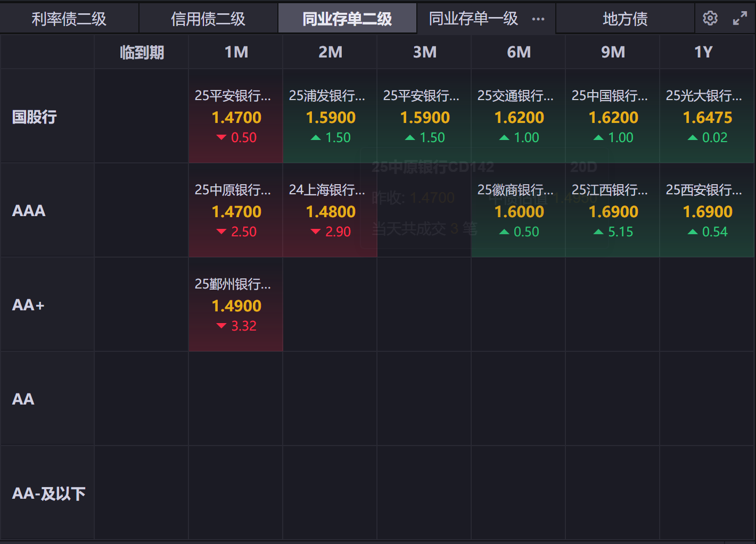This screenshot has width=756, height=544.
Task: Click the 1M column header
Action: tap(236, 52)
